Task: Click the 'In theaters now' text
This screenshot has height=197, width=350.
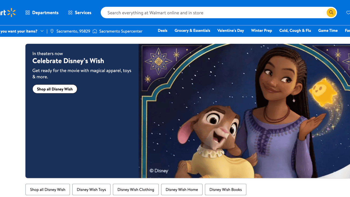Action: pos(48,54)
